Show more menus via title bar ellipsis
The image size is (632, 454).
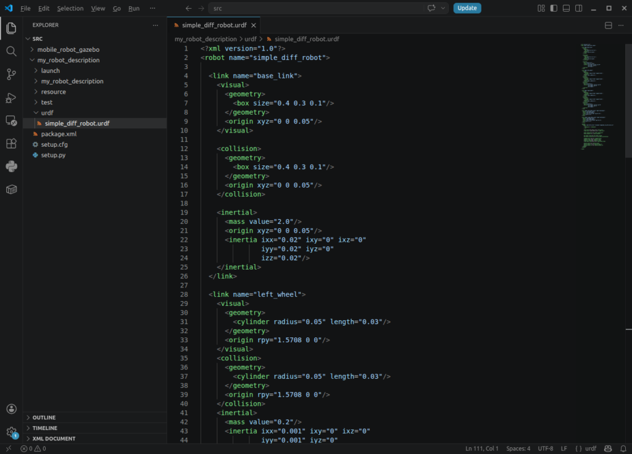[152, 8]
